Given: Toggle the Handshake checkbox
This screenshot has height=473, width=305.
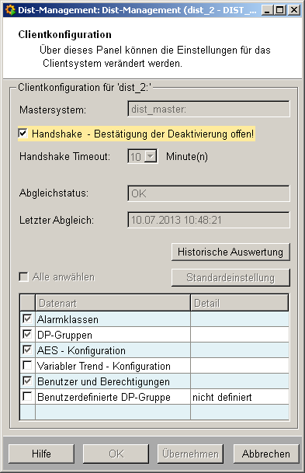Looking at the screenshot, I should tap(23, 134).
